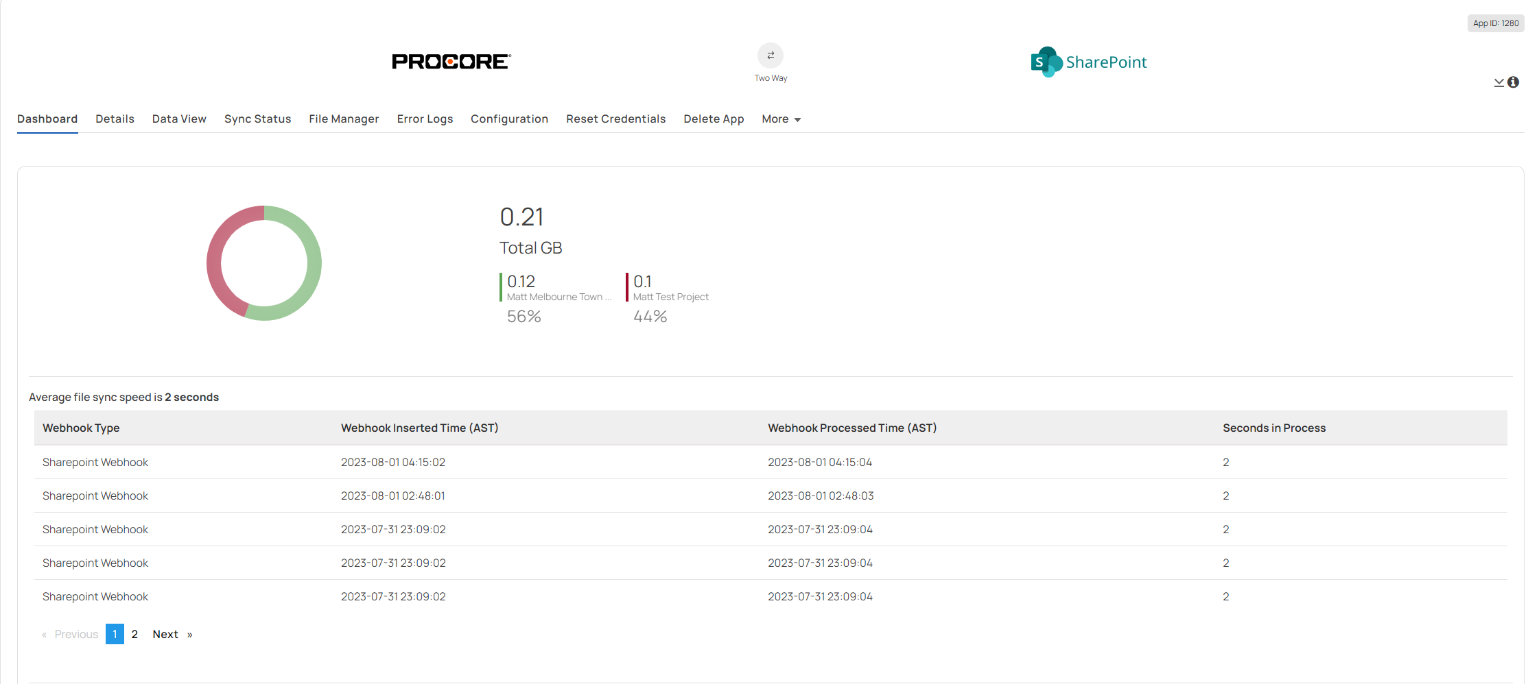View the Error Logs tab

pyautogui.click(x=425, y=119)
